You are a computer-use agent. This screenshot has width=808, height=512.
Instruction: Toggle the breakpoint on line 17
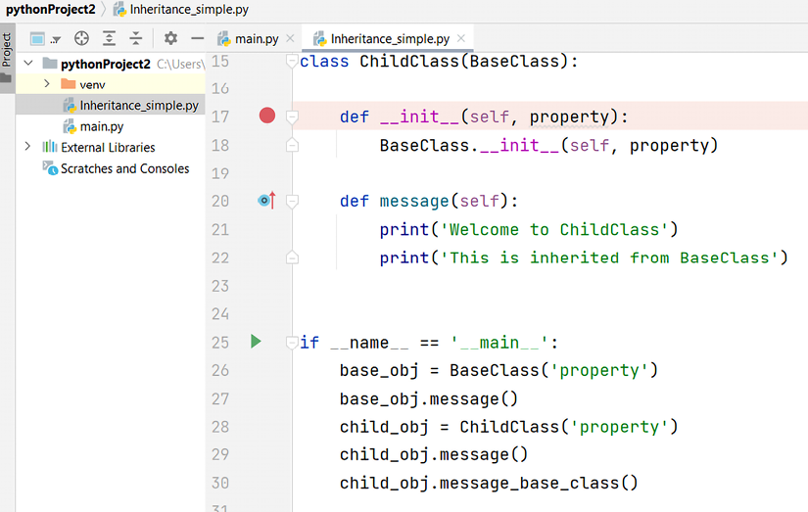point(267,116)
